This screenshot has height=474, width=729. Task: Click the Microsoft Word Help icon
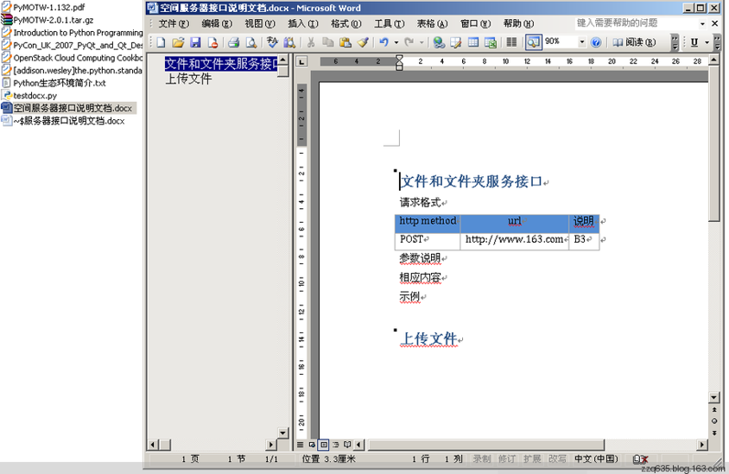point(596,43)
